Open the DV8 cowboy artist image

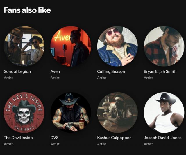click(71, 112)
